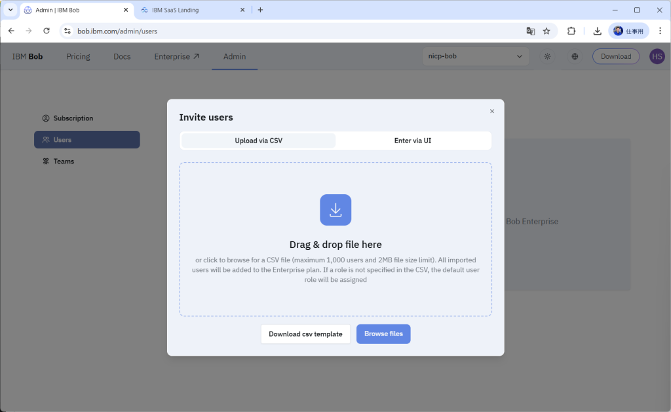Switch to the Upload via CSV tab

coord(258,141)
